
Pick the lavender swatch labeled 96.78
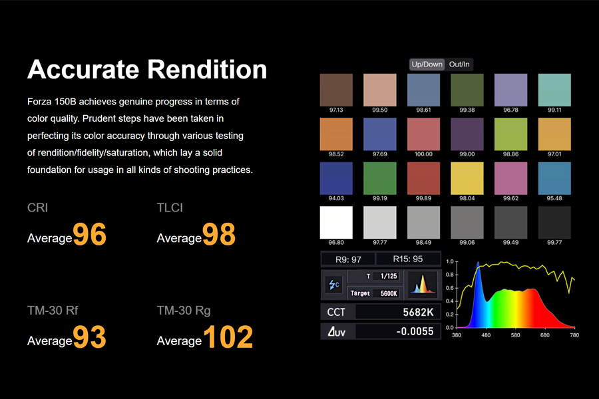click(x=510, y=90)
